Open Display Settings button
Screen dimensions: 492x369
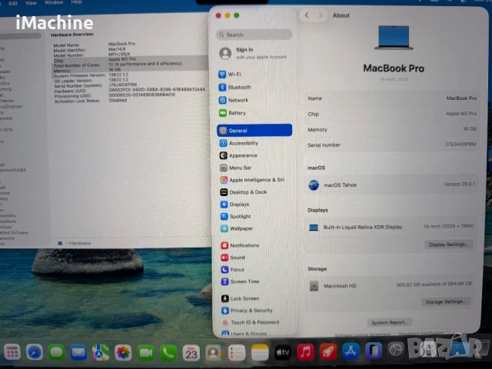[x=449, y=244]
